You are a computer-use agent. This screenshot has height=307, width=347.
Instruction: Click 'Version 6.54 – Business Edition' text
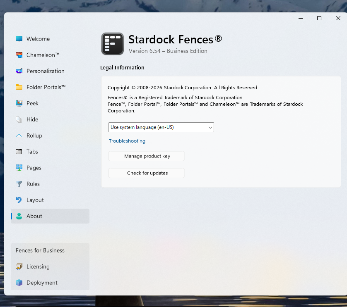click(168, 51)
